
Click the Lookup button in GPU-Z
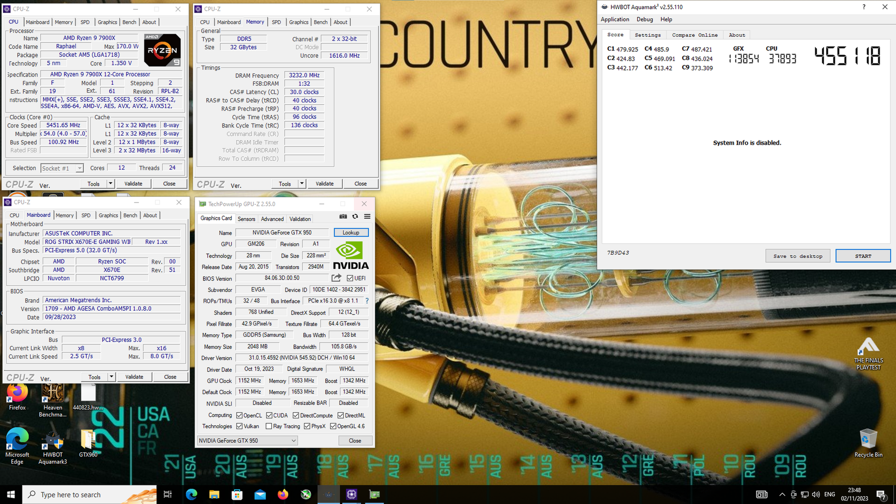pos(351,232)
